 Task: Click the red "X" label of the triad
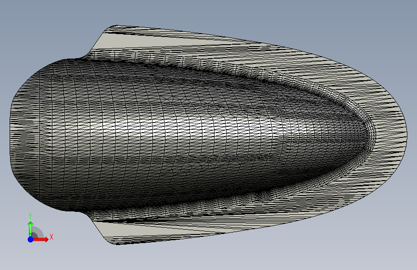(51, 237)
